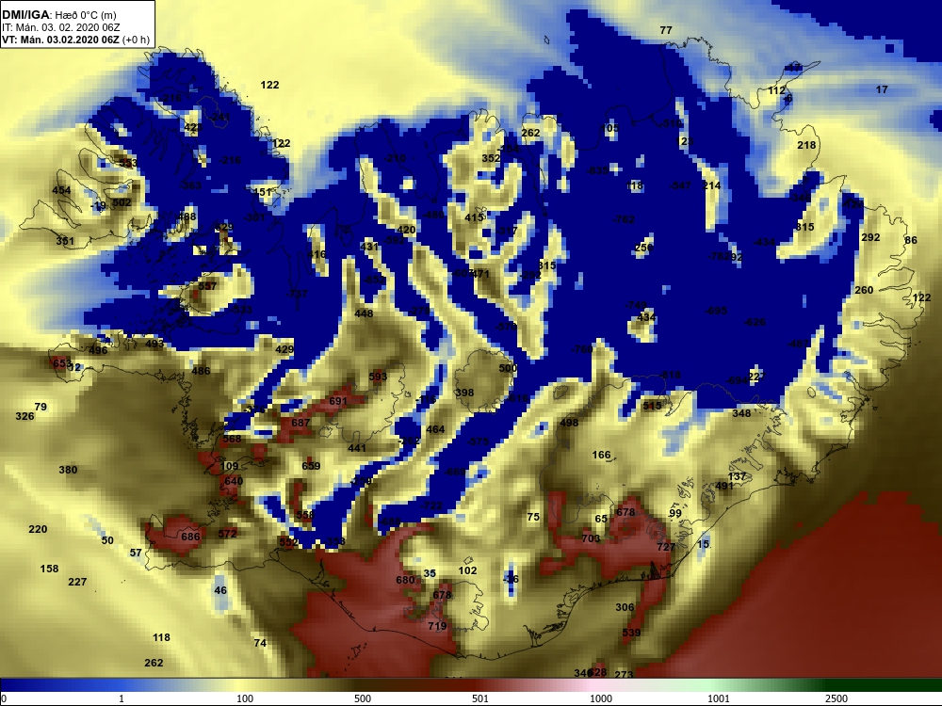This screenshot has width=942, height=706.
Task: Click the map value '352'
Action: (x=491, y=158)
